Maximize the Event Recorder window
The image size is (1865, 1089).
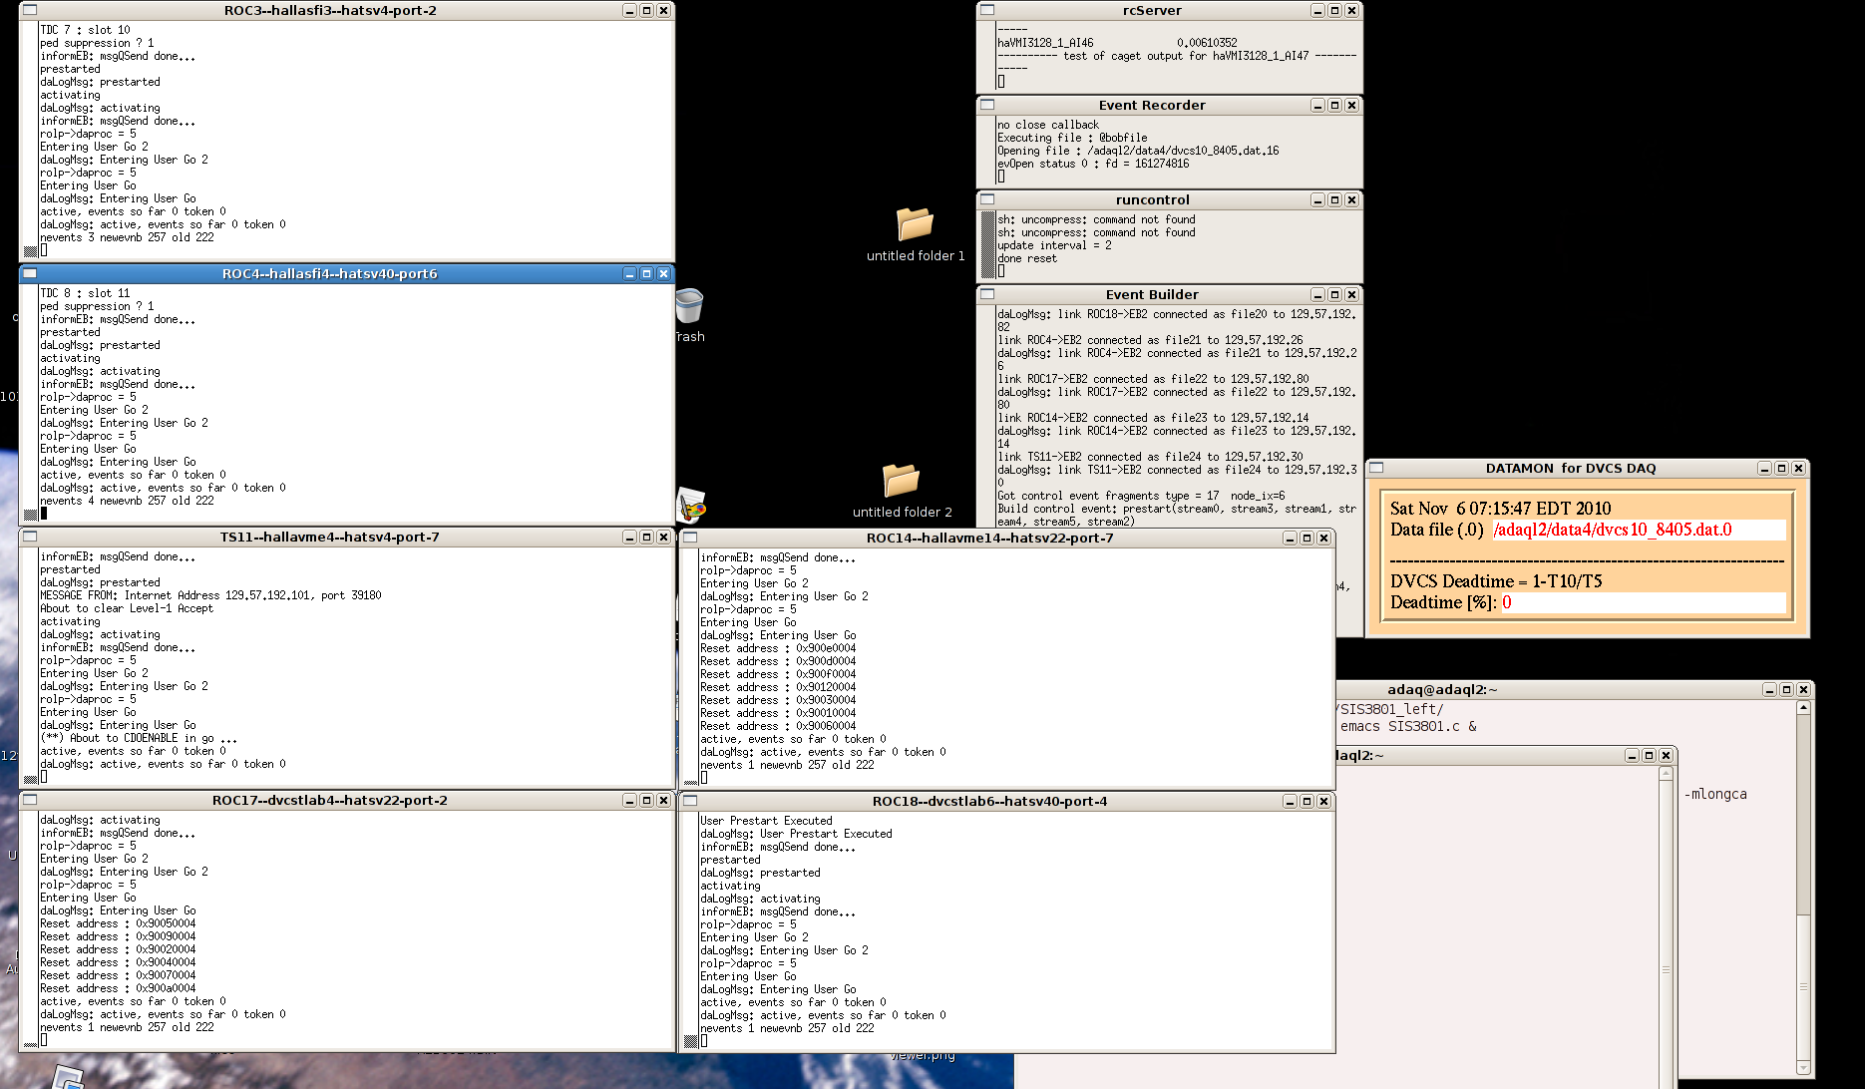[1334, 105]
